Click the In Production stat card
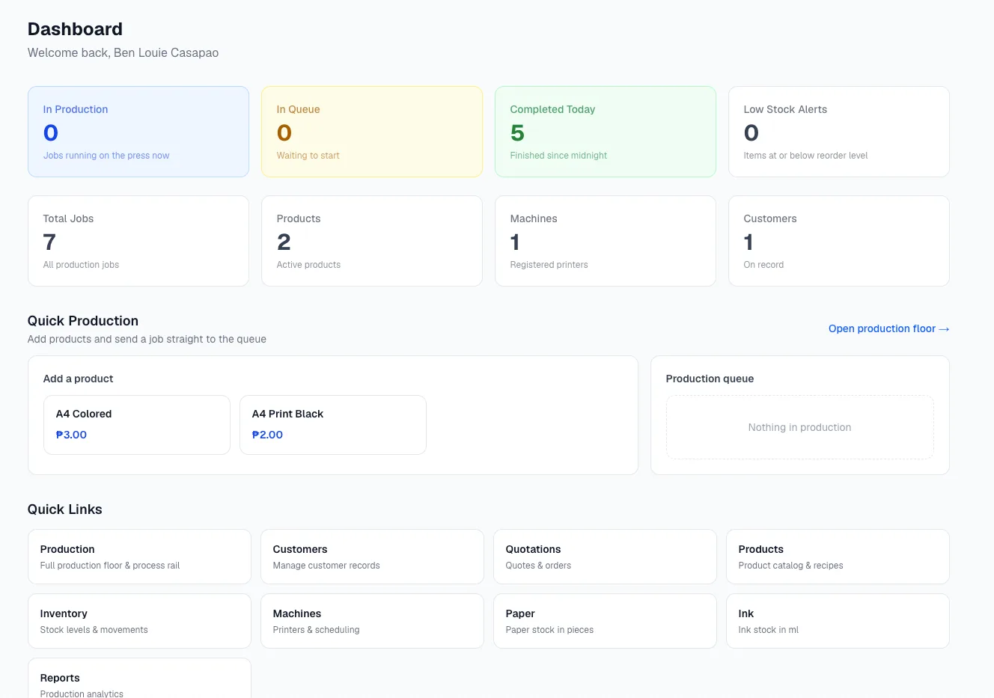 pos(138,132)
